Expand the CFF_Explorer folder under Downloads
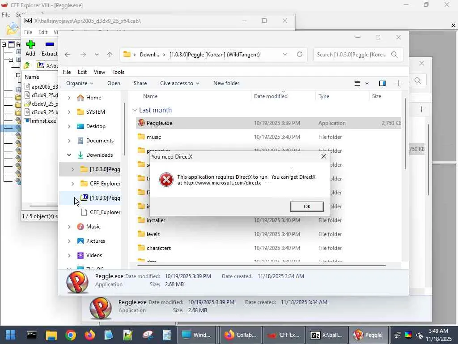 point(72,184)
